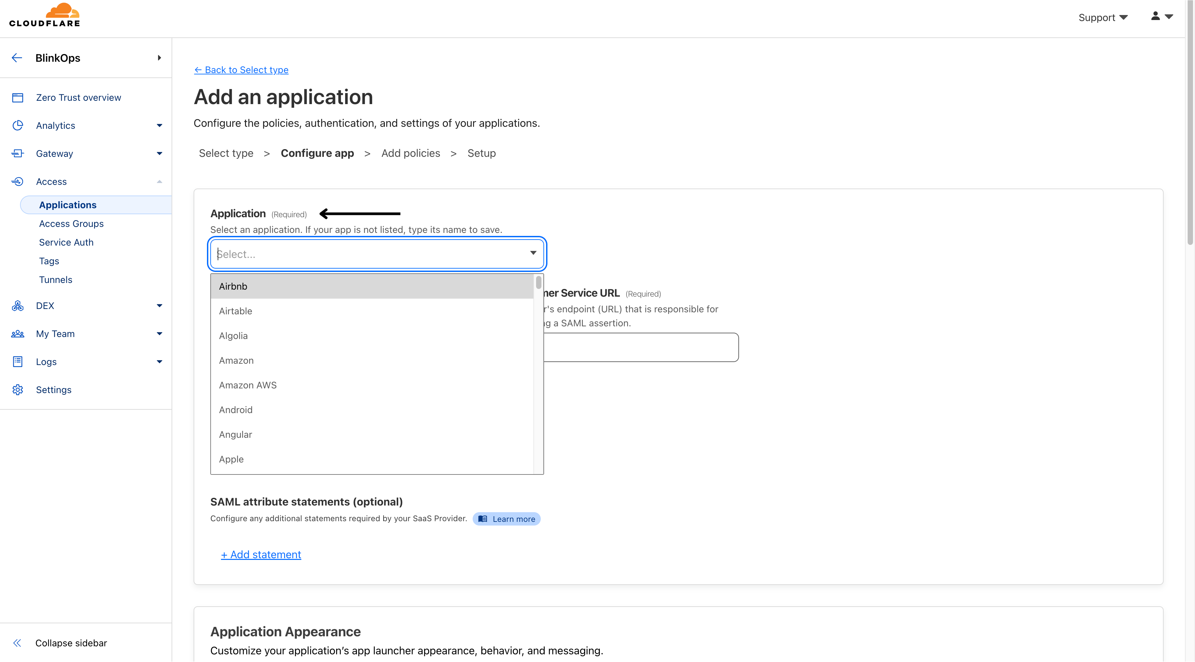Expand the DEX menu chevron
The image size is (1195, 662).
point(160,306)
